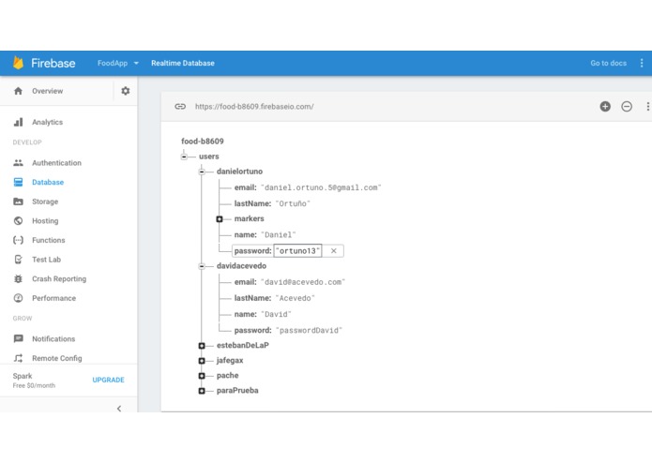Click the Functions brackets icon

[18, 240]
